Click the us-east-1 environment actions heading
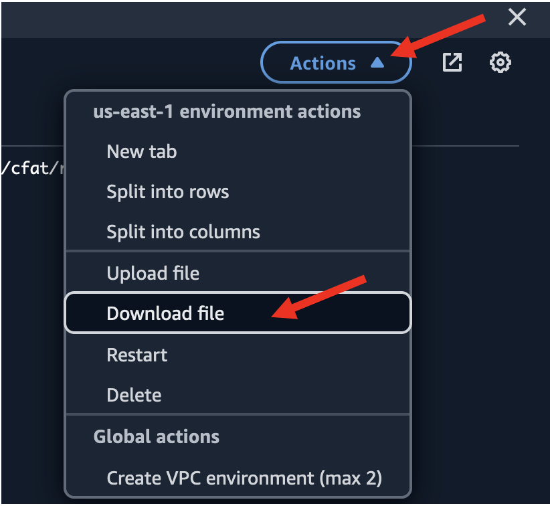Viewport: 550px width, 506px height. point(227,111)
